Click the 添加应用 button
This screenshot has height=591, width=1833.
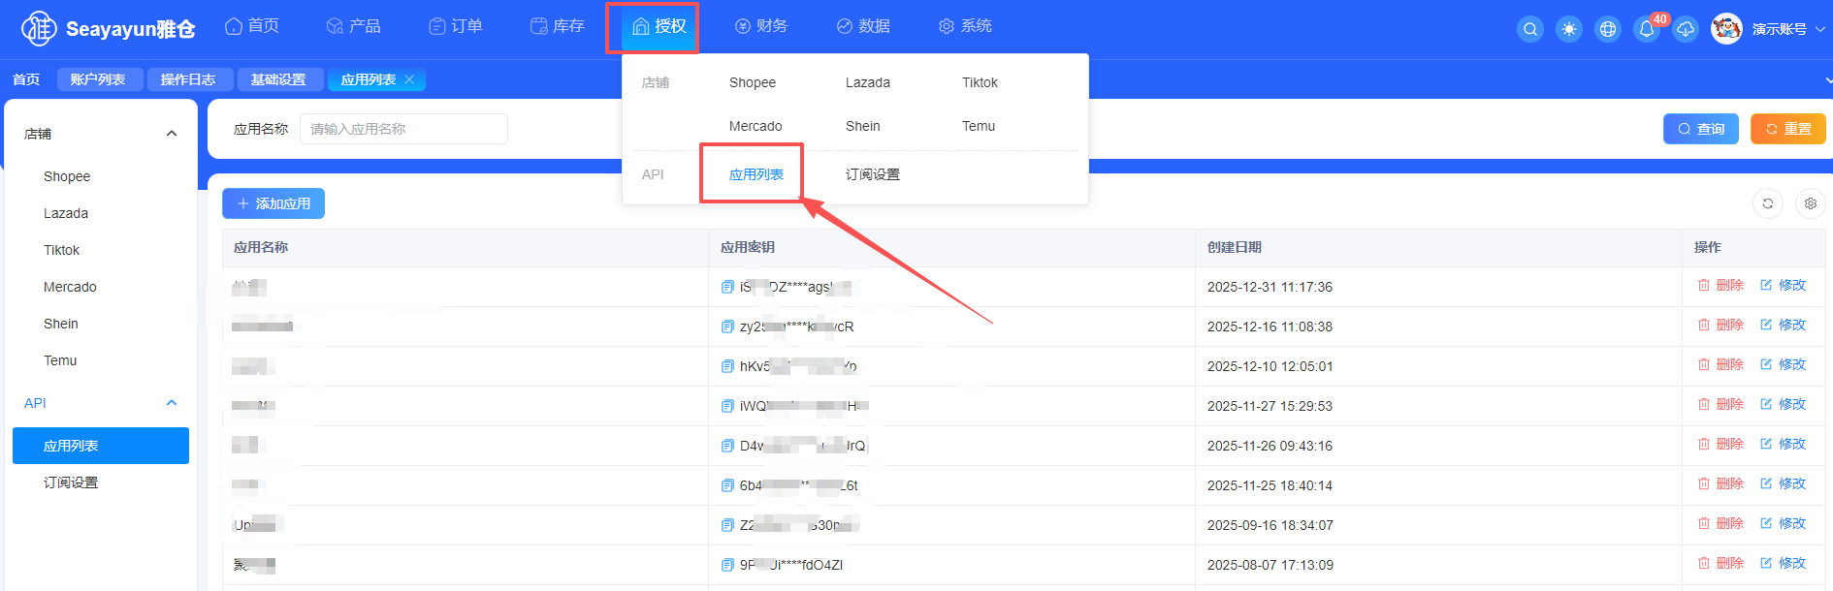273,203
